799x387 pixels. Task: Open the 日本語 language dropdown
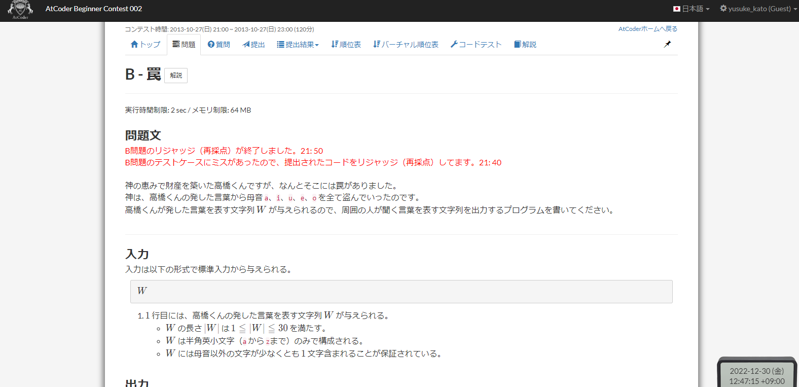click(x=692, y=9)
